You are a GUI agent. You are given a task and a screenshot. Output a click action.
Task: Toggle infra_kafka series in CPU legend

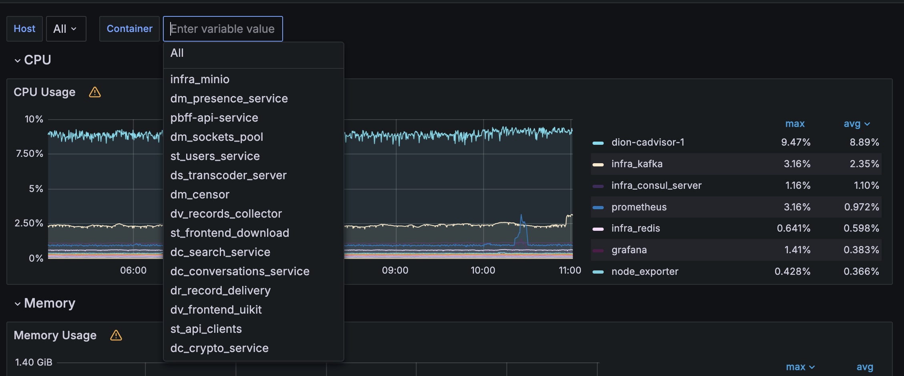pos(637,164)
